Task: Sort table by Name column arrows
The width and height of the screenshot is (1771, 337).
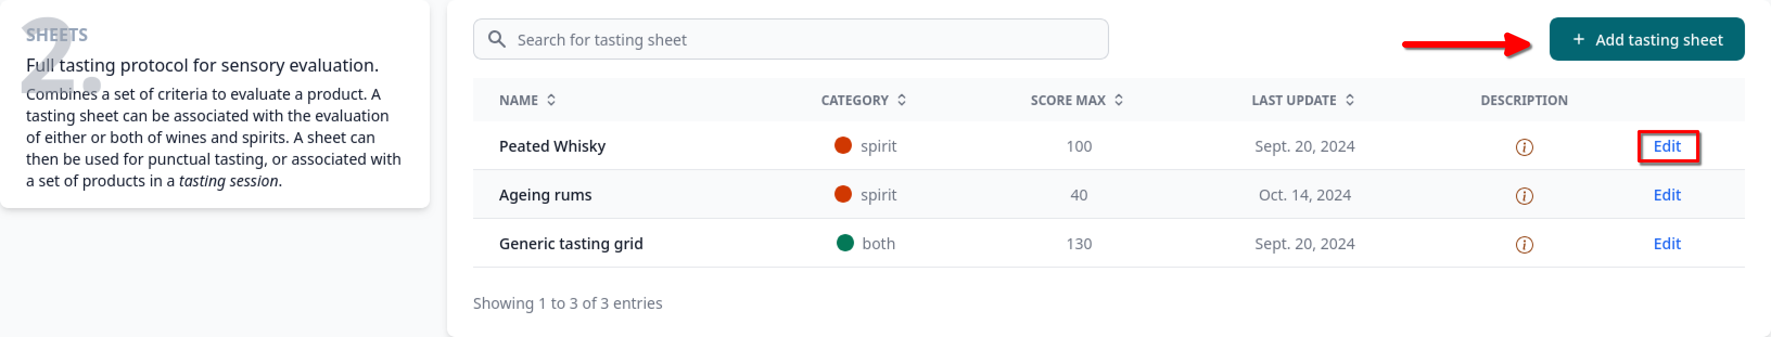Action: pyautogui.click(x=551, y=100)
